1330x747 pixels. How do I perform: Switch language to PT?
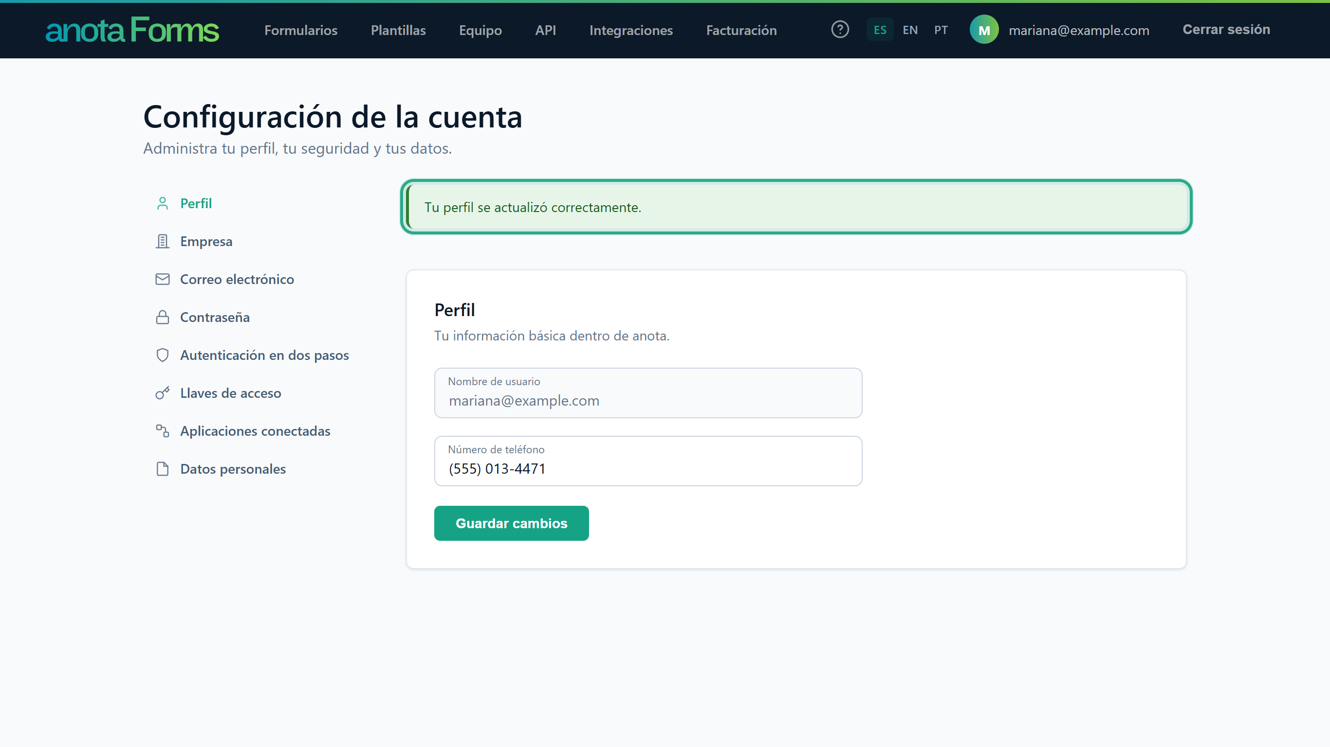(941, 30)
